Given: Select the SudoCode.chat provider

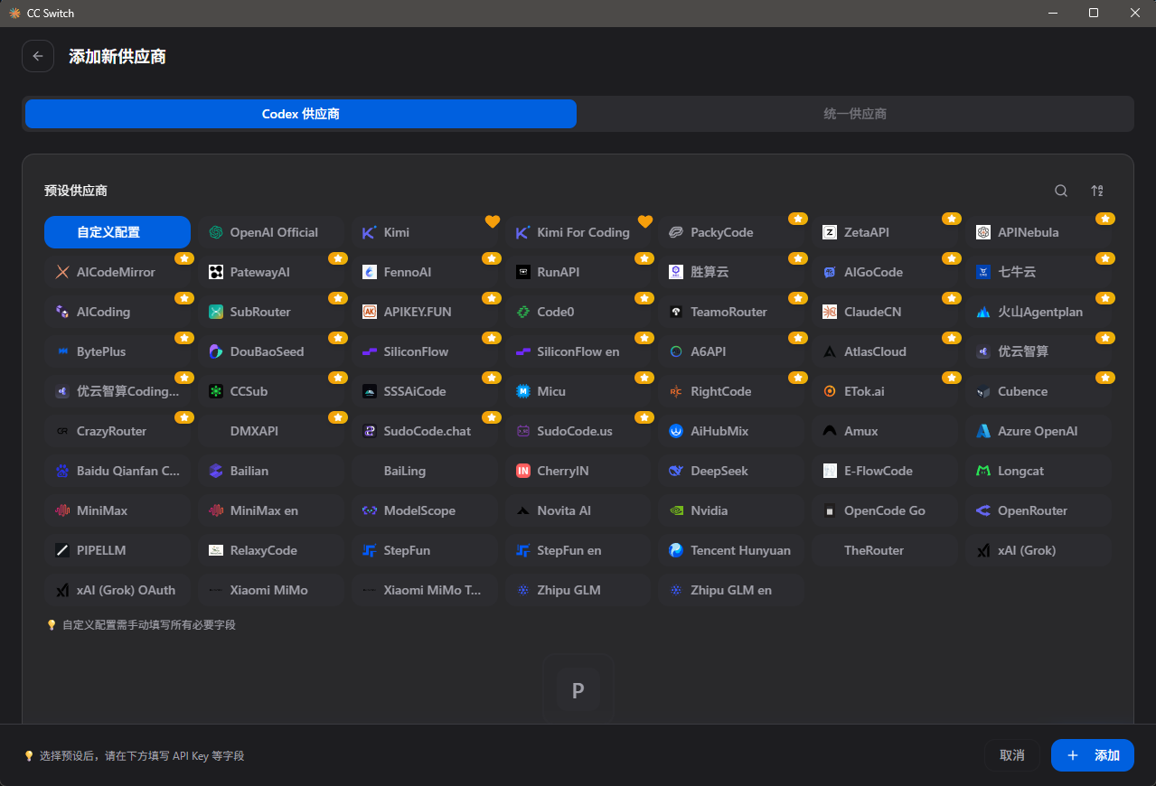Looking at the screenshot, I should click(425, 431).
